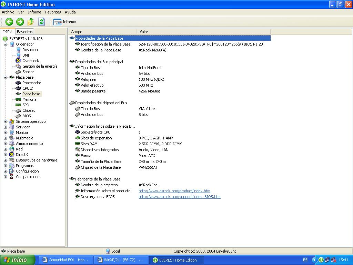Click the Almacenamiento storage icon

pyautogui.click(x=11, y=144)
